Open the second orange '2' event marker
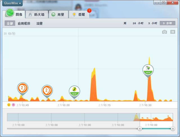 (47, 91)
